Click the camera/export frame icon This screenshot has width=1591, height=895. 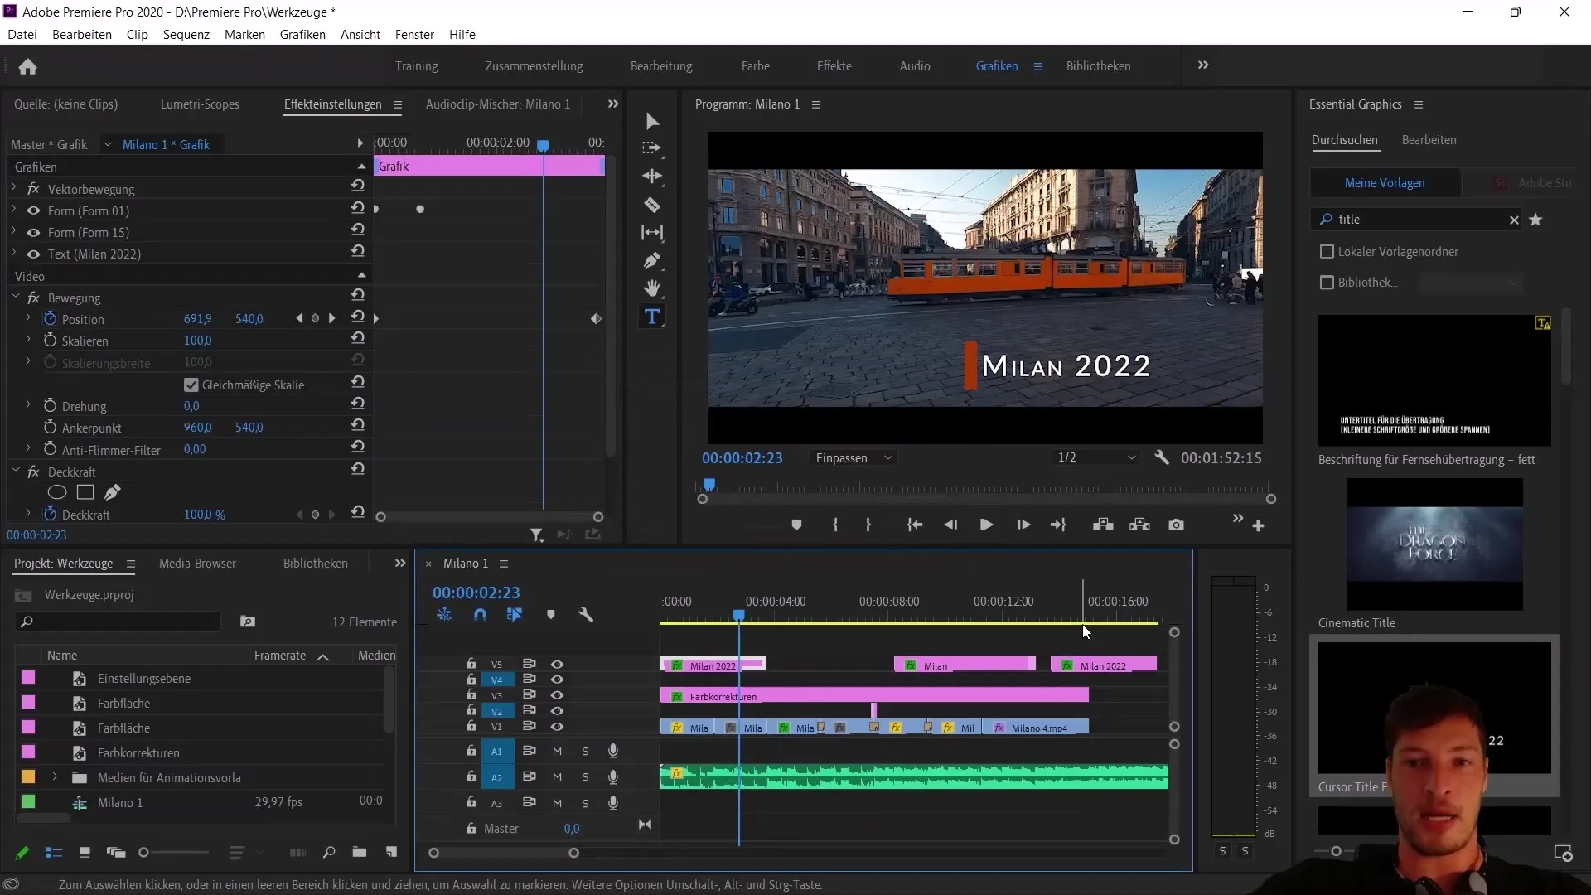pos(1176,525)
